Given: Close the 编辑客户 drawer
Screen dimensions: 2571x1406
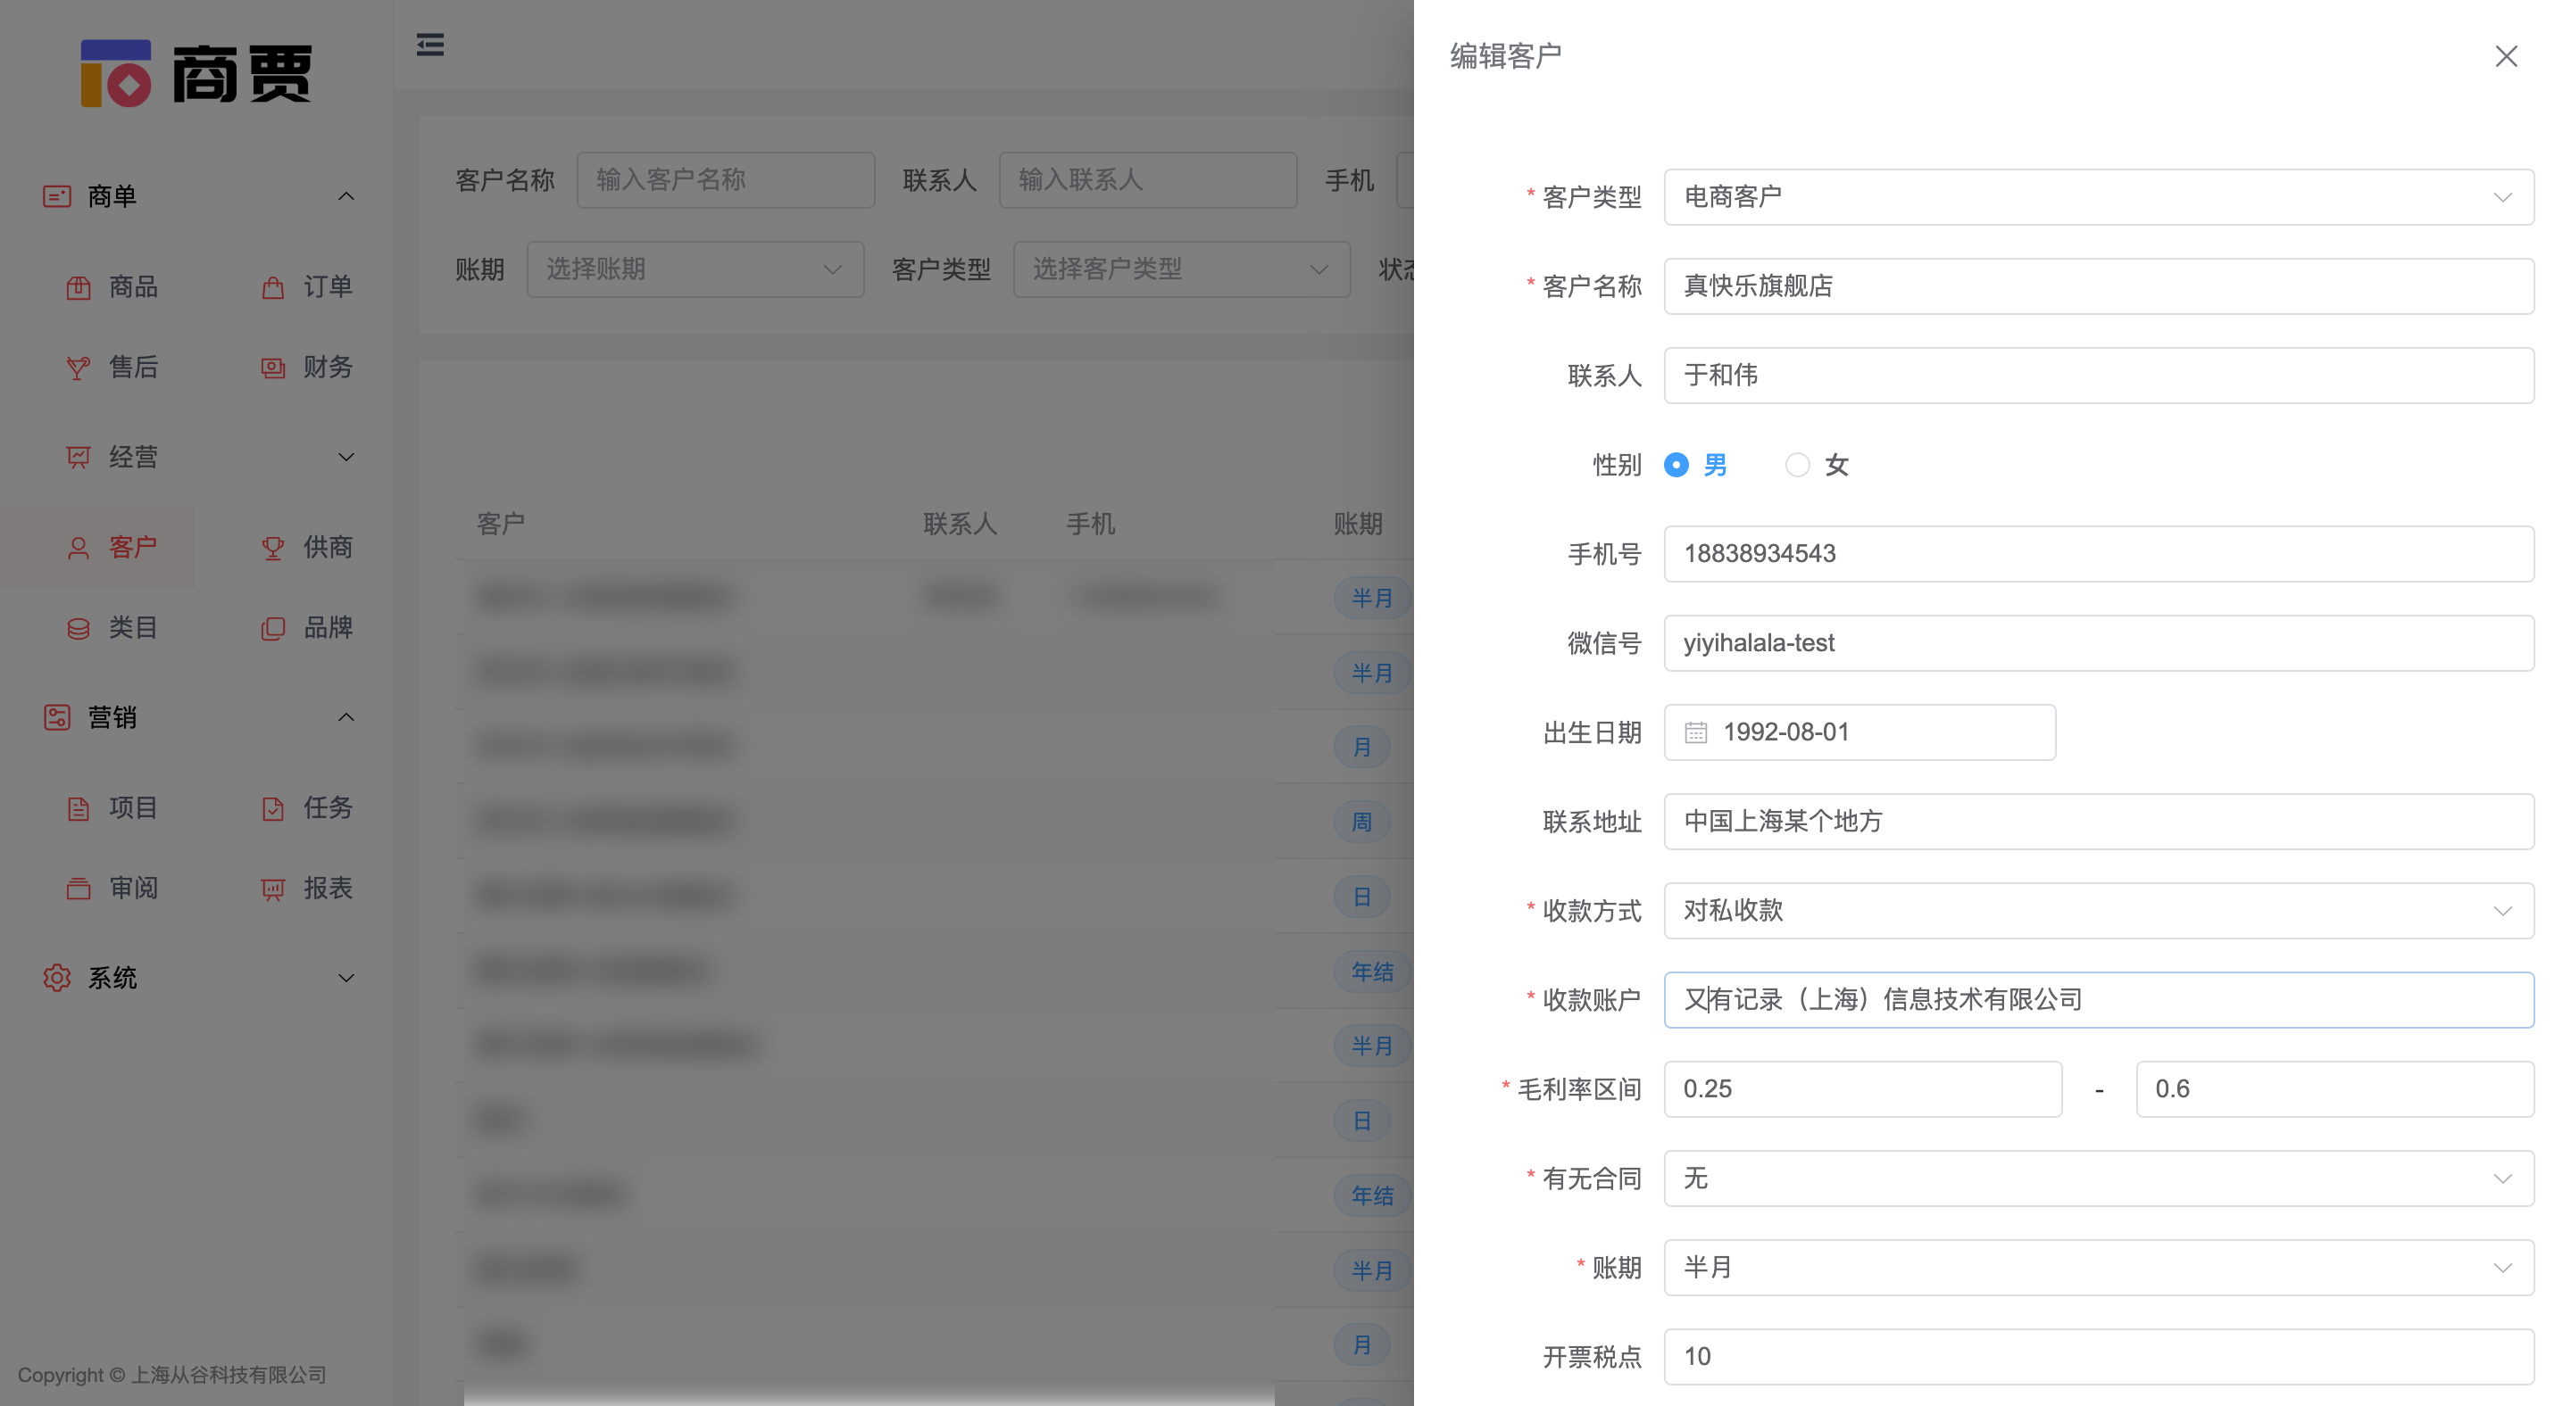Looking at the screenshot, I should point(2506,56).
